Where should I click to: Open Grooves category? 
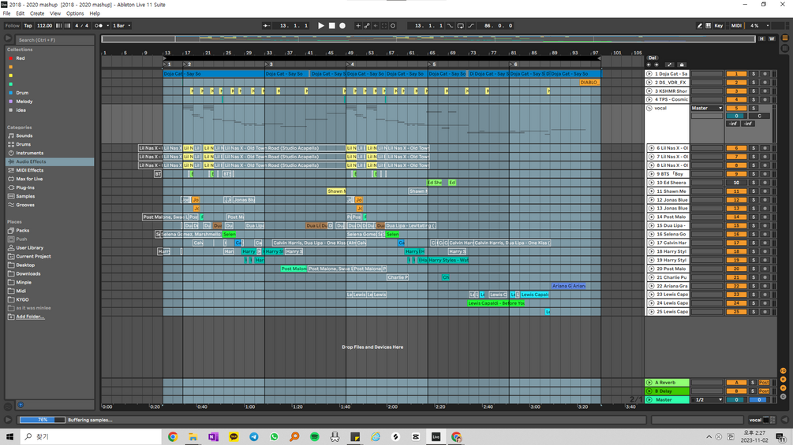25,205
